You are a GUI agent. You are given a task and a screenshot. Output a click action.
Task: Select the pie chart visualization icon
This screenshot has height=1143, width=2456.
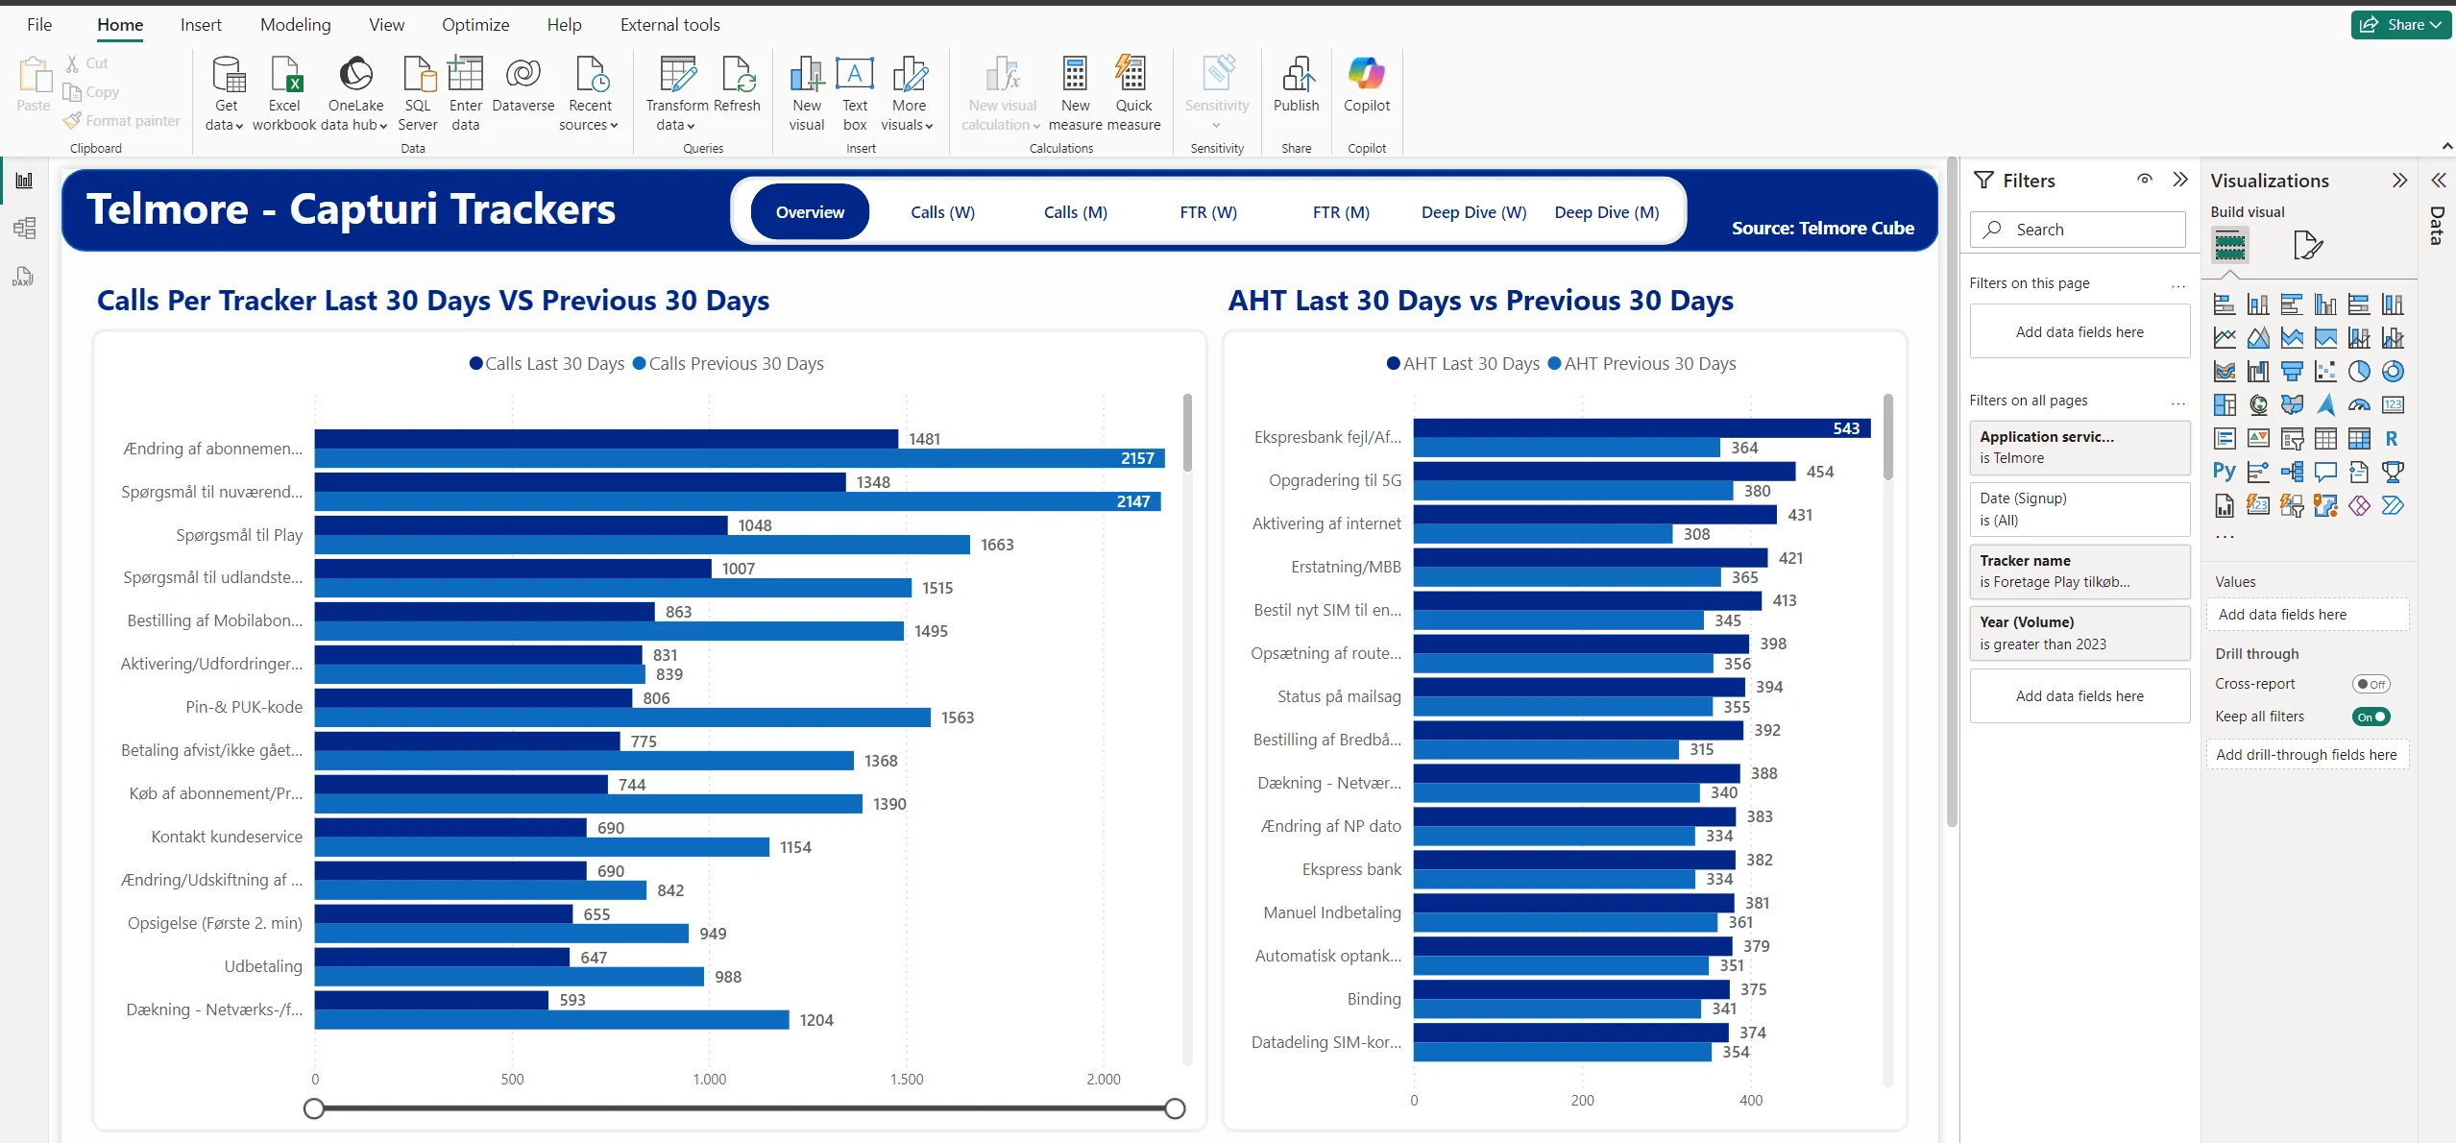click(2359, 372)
